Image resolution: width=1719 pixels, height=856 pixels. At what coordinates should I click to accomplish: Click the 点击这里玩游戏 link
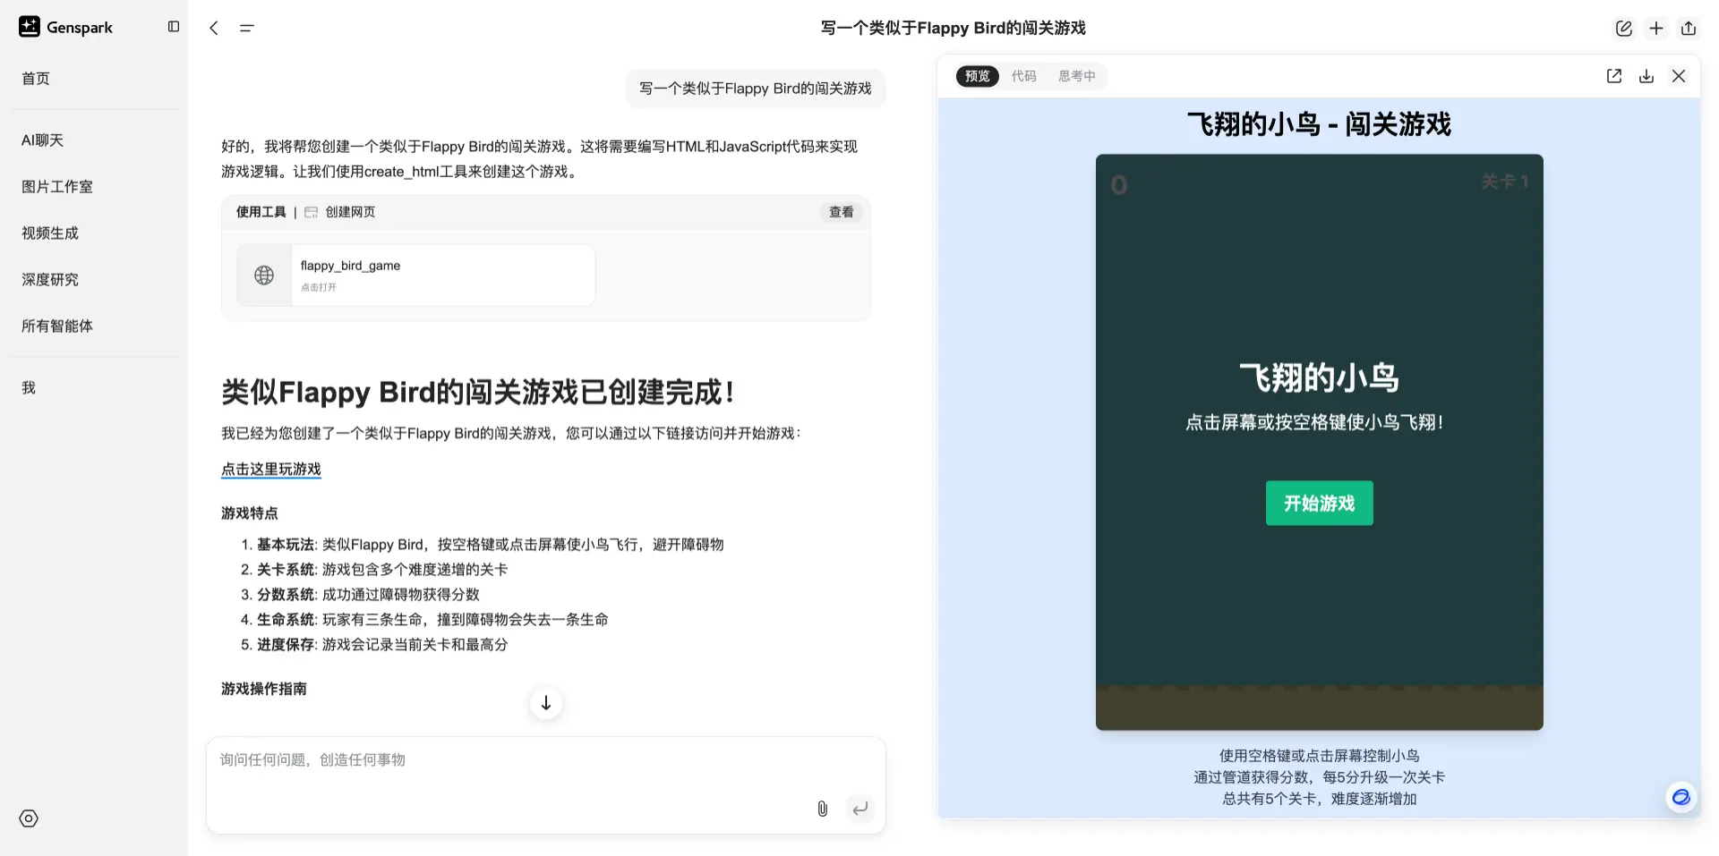coord(270,469)
